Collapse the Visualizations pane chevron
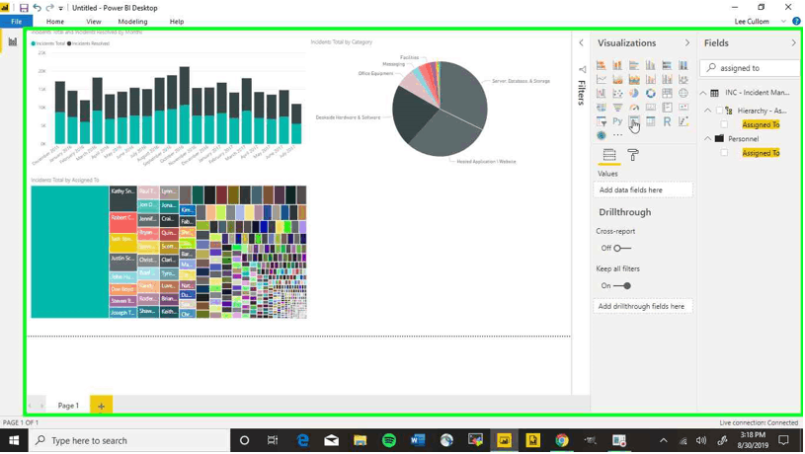This screenshot has width=805, height=454. 687,43
